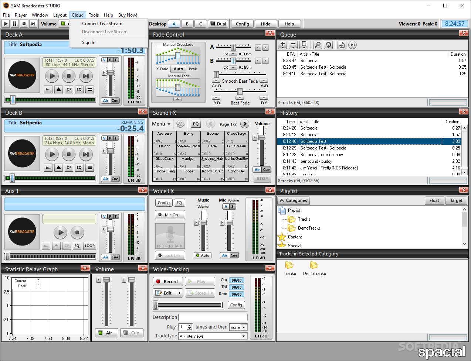
Task: Toggle Mic On in Voice FX
Action: pyautogui.click(x=170, y=215)
